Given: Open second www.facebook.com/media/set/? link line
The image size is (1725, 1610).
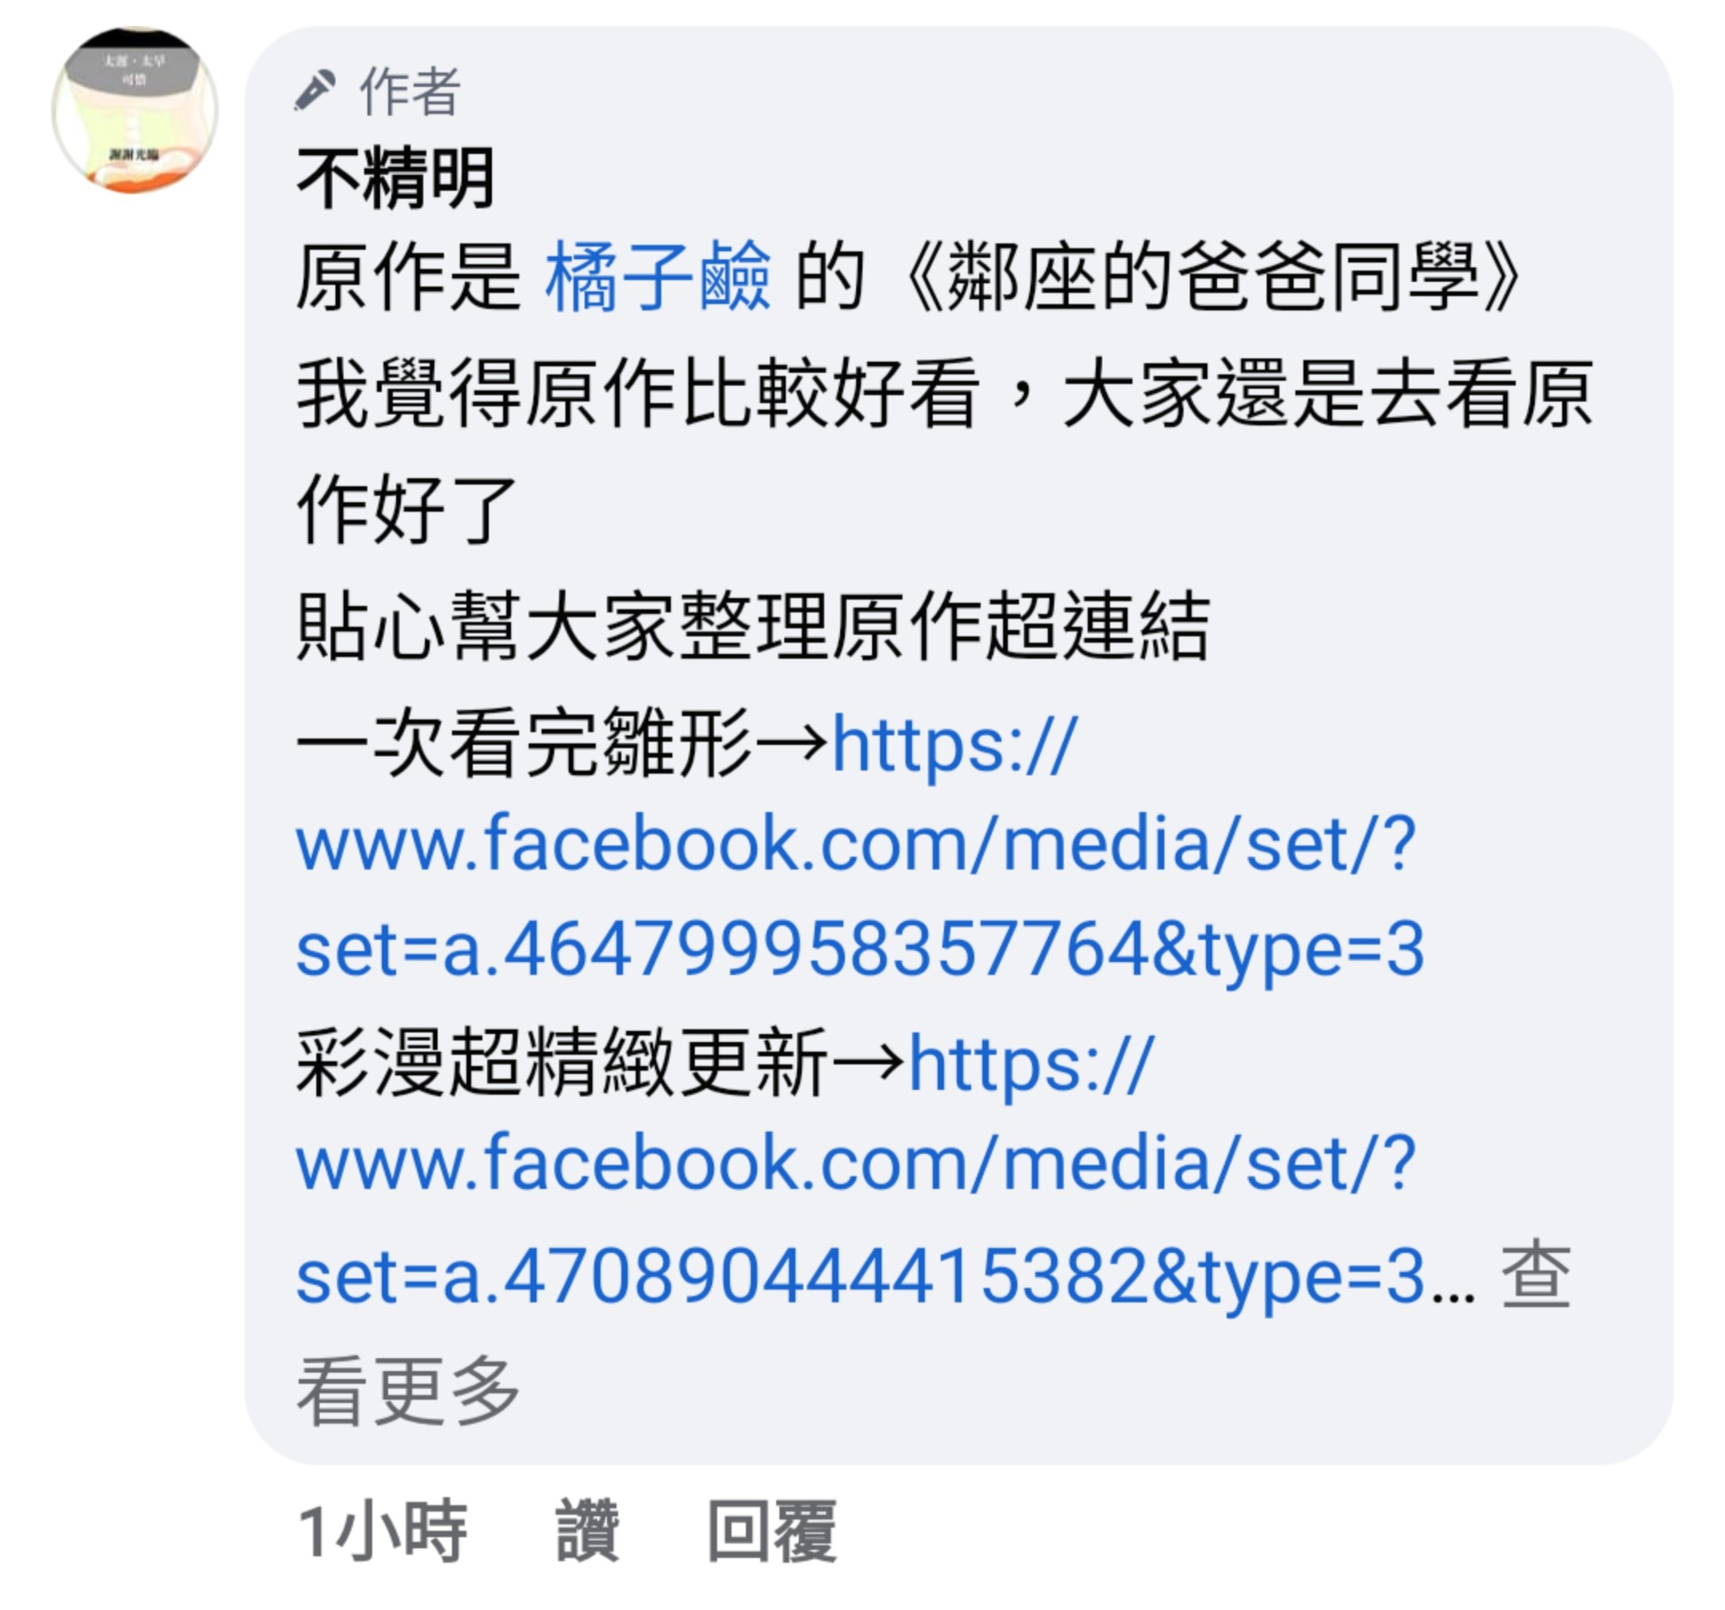Looking at the screenshot, I should click(855, 1162).
